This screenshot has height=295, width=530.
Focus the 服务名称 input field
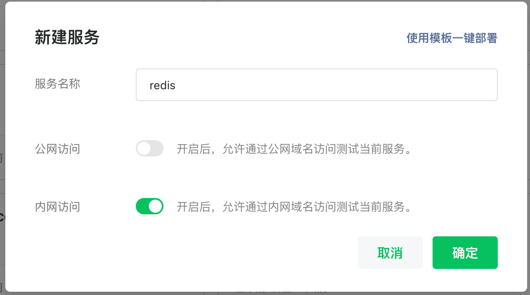(316, 85)
